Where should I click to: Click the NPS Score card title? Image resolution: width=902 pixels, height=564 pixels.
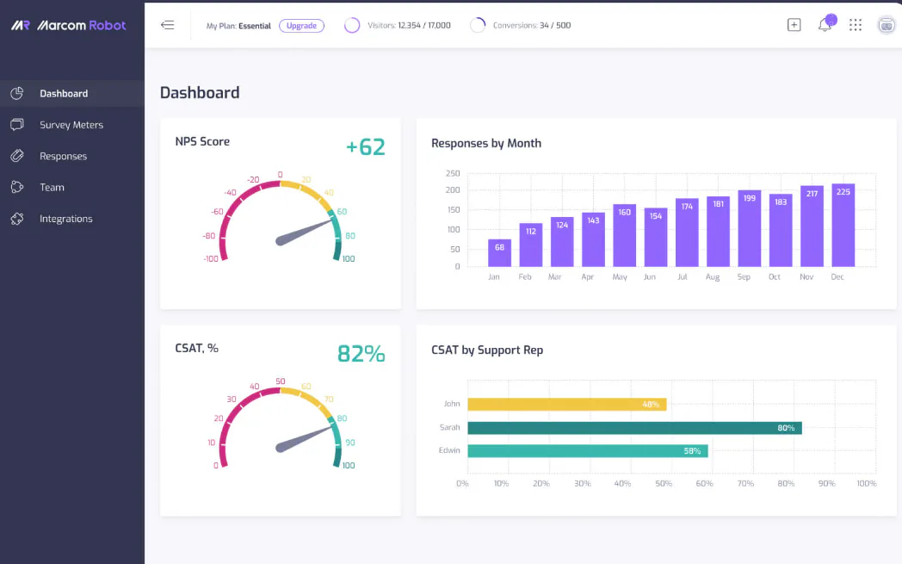click(x=202, y=141)
